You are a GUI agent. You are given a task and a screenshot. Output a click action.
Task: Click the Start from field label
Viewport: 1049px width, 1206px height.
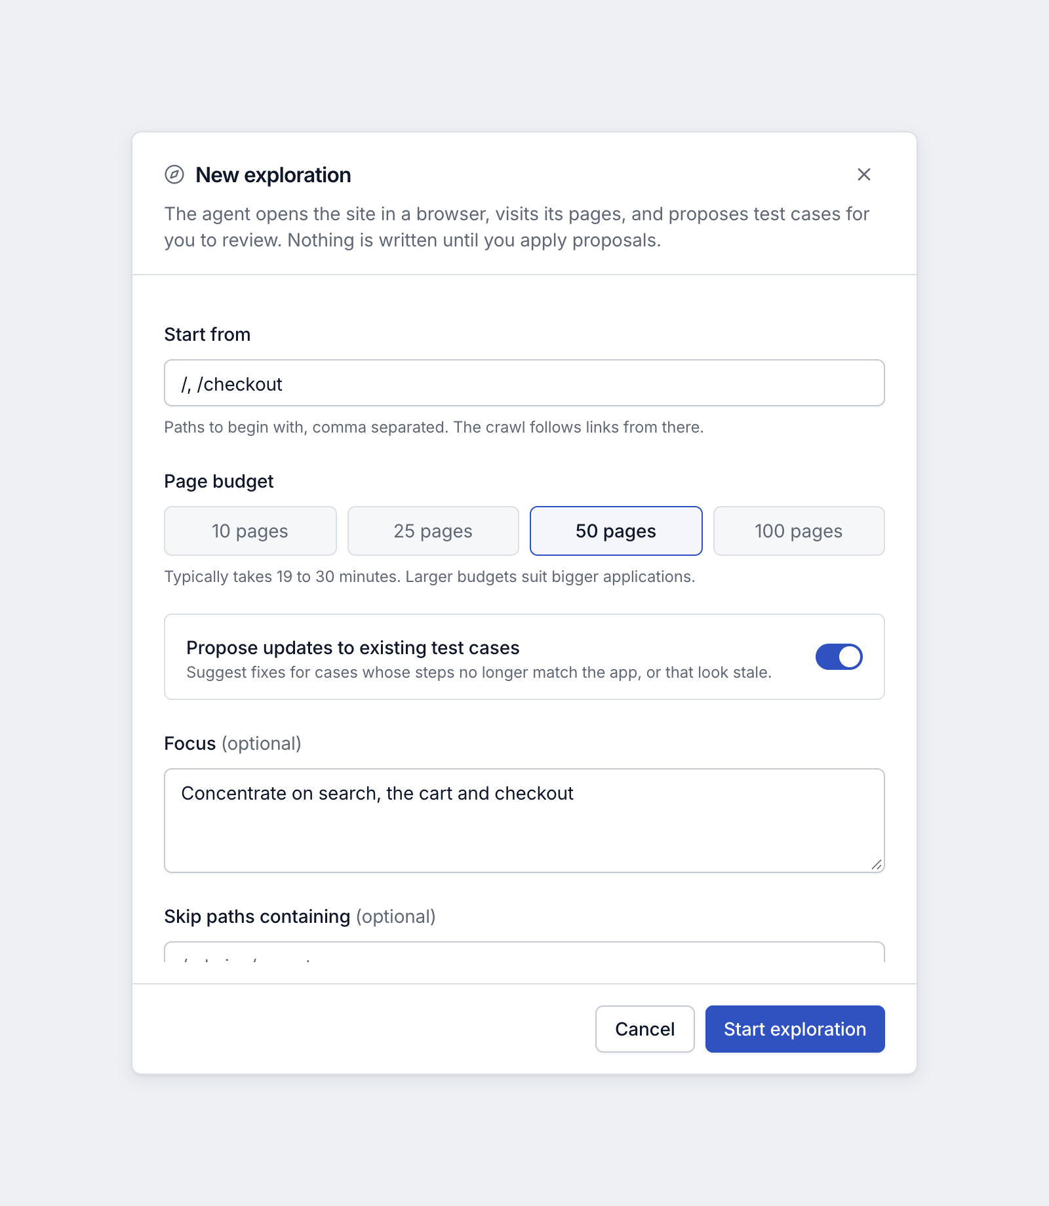tap(207, 334)
